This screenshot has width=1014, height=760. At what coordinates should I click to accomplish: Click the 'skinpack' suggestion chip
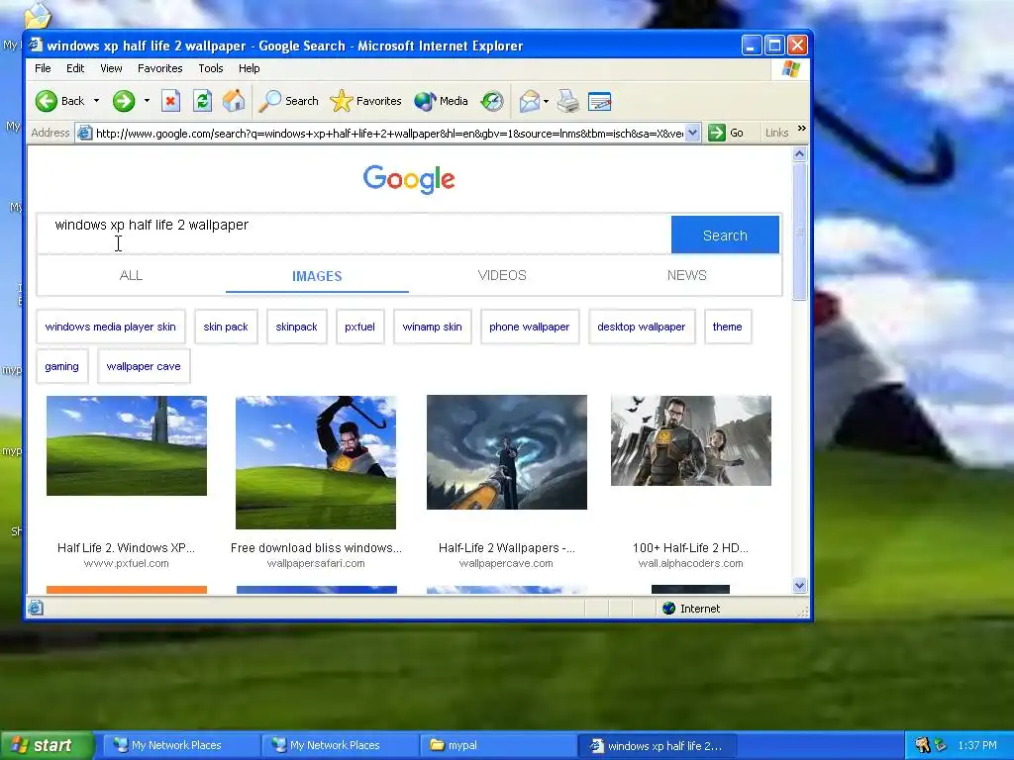pos(297,327)
